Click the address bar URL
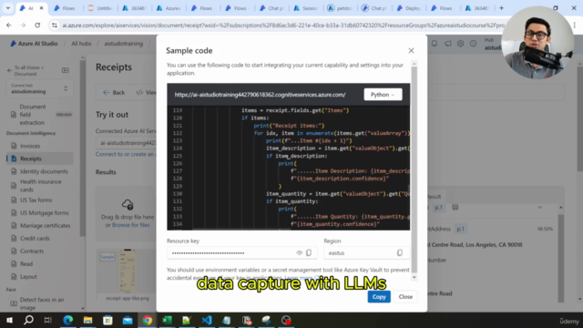Screen dimensions: 583x328 282,26
